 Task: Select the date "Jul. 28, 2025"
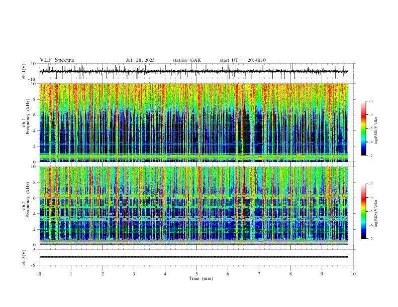(140, 60)
